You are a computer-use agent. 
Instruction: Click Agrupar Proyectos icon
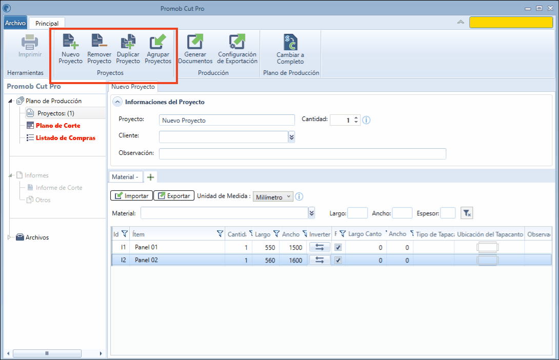pos(158,42)
